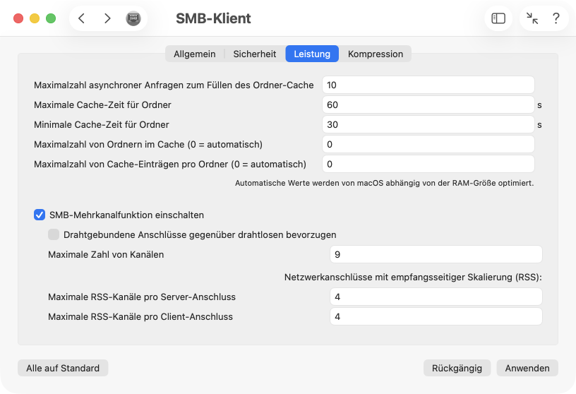Click Maximale Cache-Zeit field showing 60
This screenshot has width=576, height=394.
[428, 105]
